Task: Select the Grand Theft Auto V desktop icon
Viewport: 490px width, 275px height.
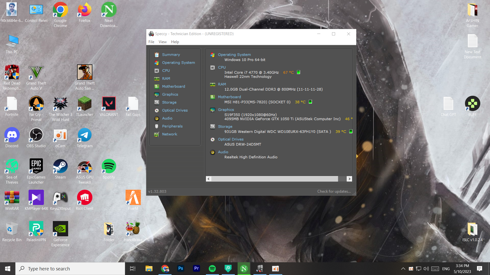Action: click(x=36, y=77)
